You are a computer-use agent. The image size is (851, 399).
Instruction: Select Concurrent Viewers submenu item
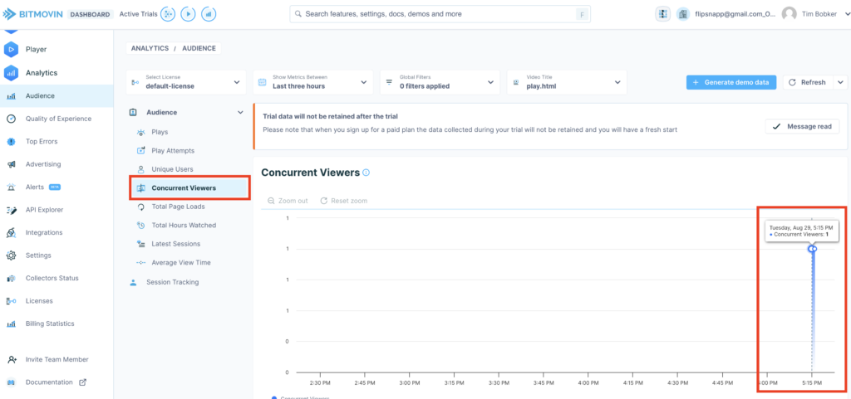click(x=189, y=187)
